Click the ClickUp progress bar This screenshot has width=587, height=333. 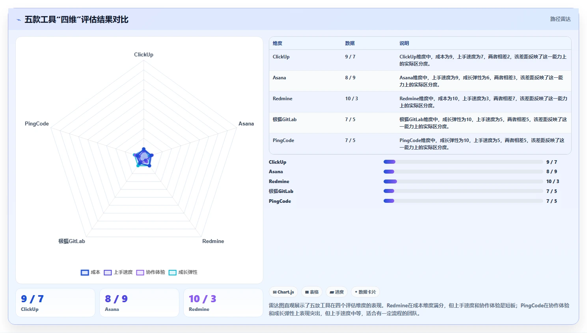[463, 162]
